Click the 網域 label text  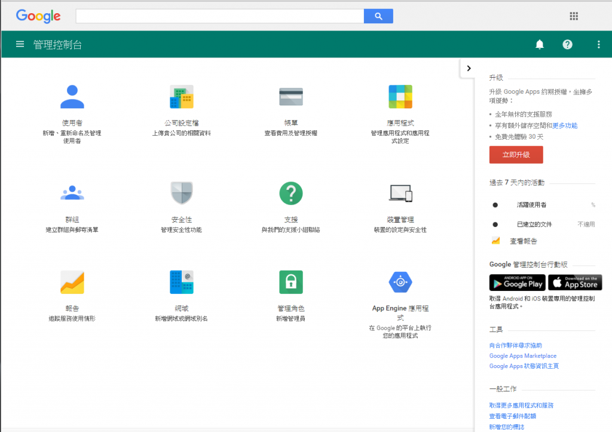pyautogui.click(x=182, y=308)
